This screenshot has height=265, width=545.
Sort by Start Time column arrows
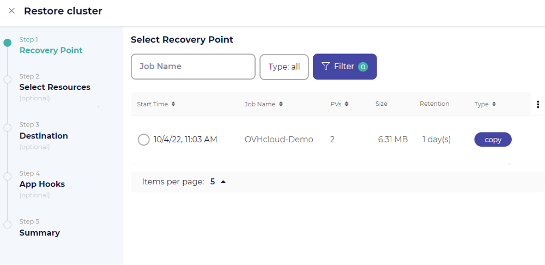coord(173,104)
